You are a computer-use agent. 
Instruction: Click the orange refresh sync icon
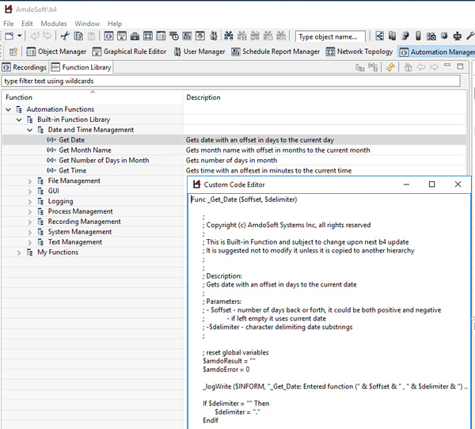(x=390, y=67)
